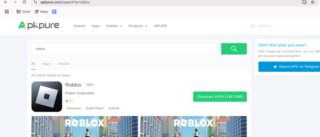Screen dimensions: 320x137
Task: Click the APKPure logo
Action: point(39,26)
